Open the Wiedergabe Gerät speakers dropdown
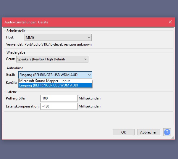The width and height of the screenshot is (178, 159). pyautogui.click(x=52, y=59)
